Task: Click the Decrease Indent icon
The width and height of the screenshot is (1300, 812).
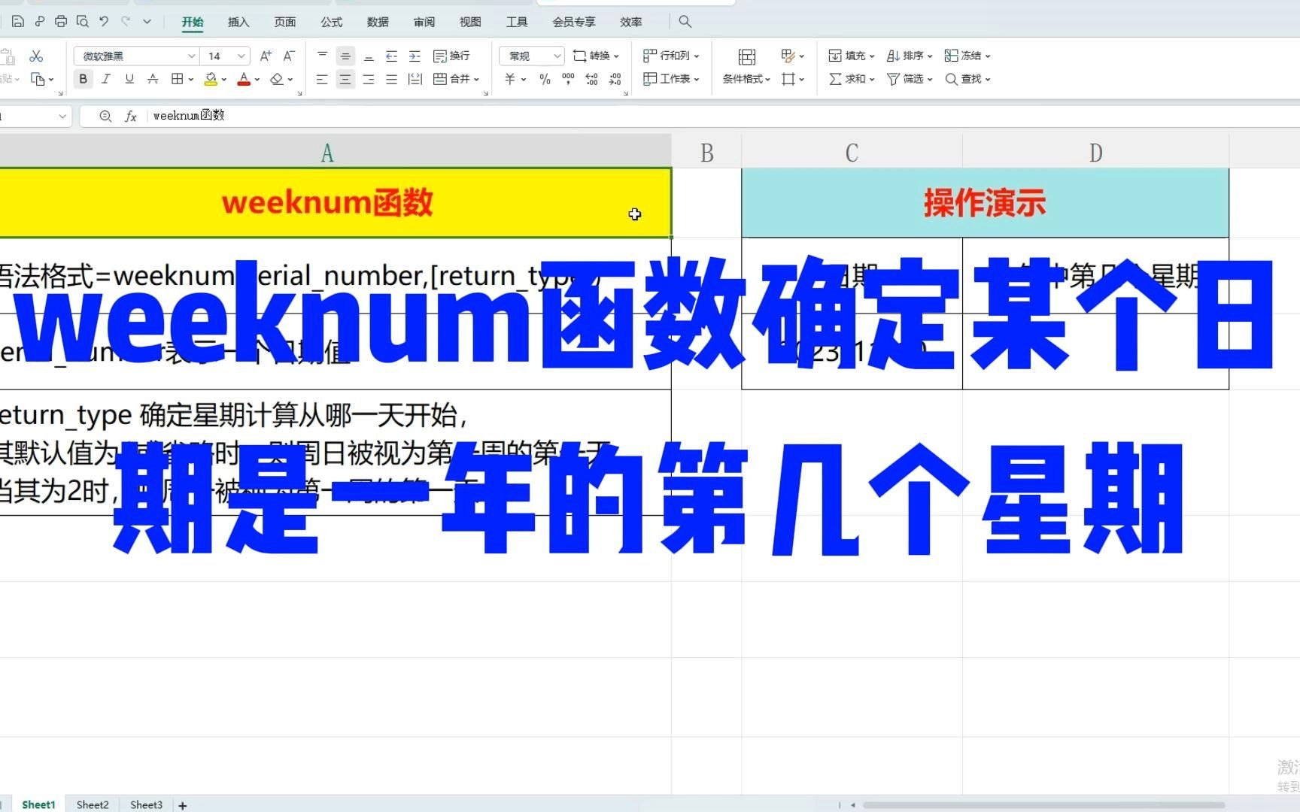Action: pyautogui.click(x=391, y=56)
